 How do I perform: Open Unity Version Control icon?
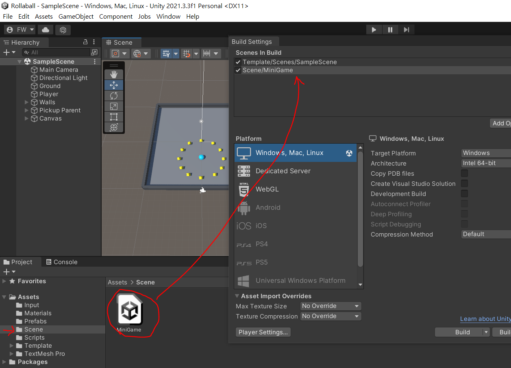63,30
